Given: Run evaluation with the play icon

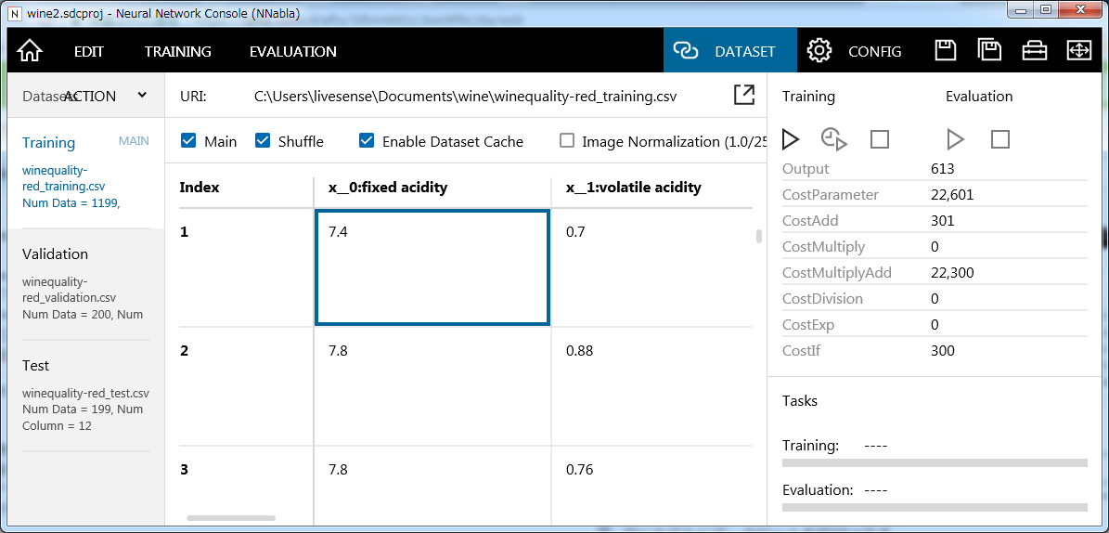Looking at the screenshot, I should click(955, 139).
